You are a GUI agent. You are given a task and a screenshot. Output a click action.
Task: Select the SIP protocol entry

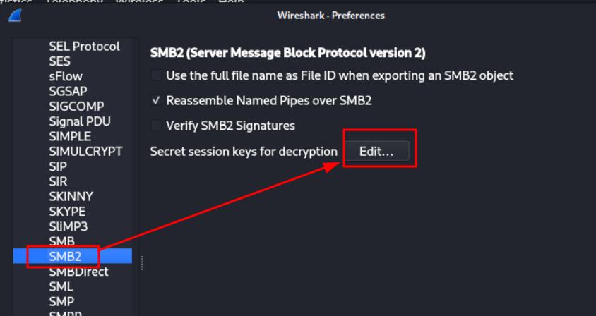click(x=73, y=166)
